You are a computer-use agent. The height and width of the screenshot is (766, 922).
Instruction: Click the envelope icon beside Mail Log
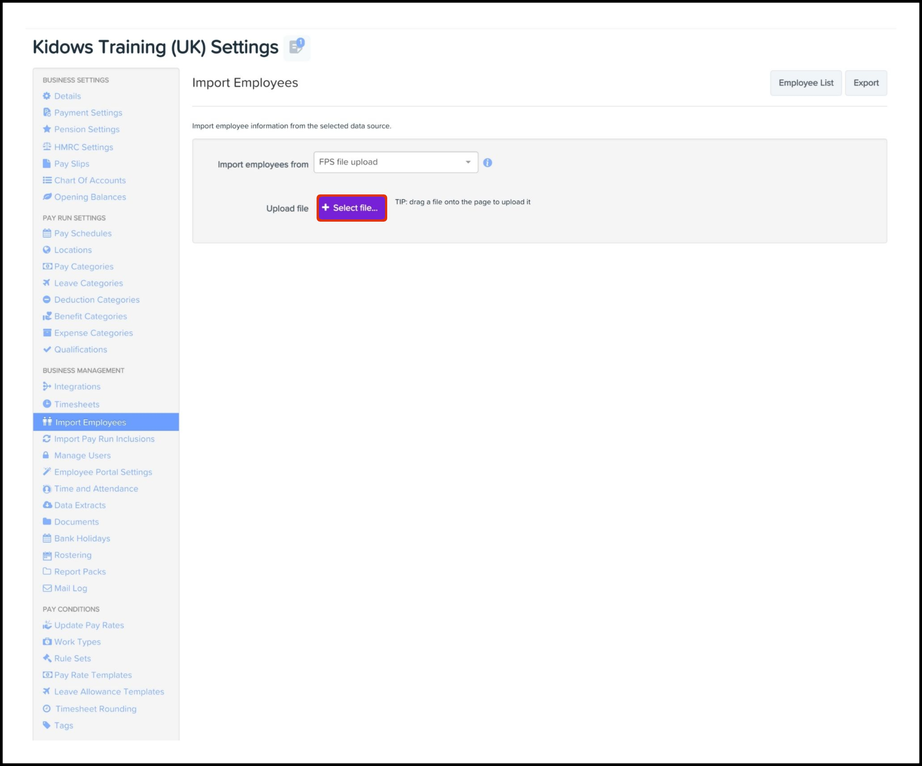(x=47, y=588)
